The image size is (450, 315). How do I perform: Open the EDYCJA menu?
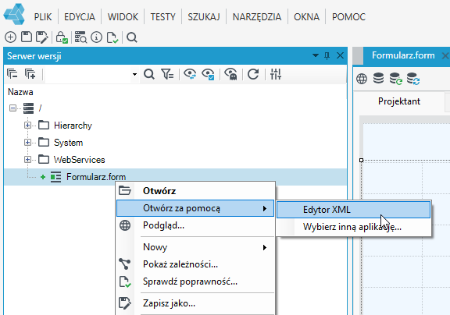coord(80,17)
